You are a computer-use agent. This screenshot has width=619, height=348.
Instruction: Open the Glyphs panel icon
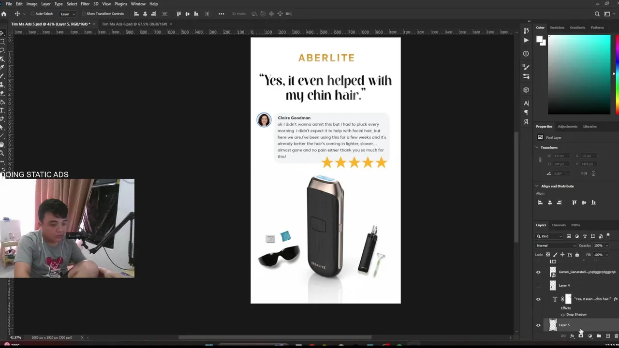[x=526, y=122]
